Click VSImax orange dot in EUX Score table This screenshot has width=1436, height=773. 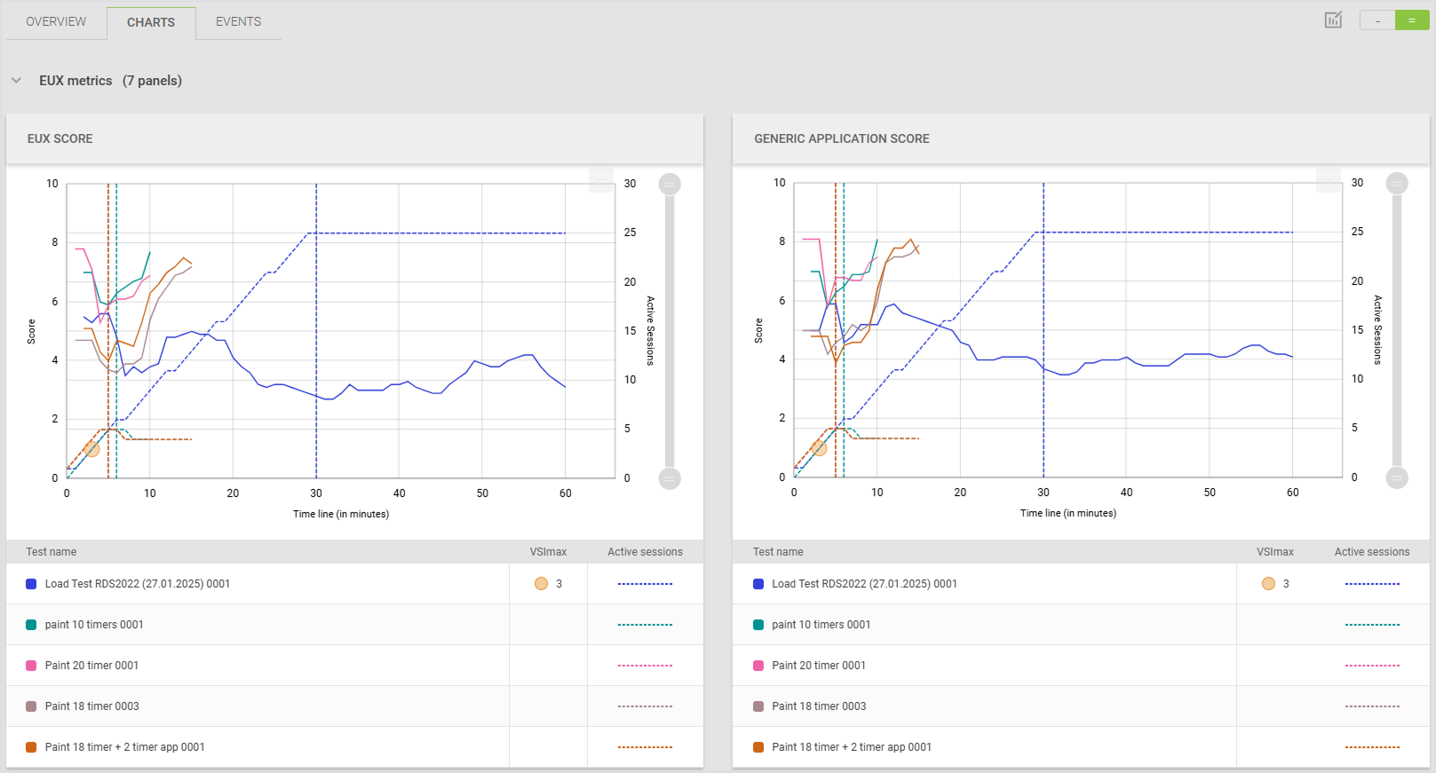541,584
